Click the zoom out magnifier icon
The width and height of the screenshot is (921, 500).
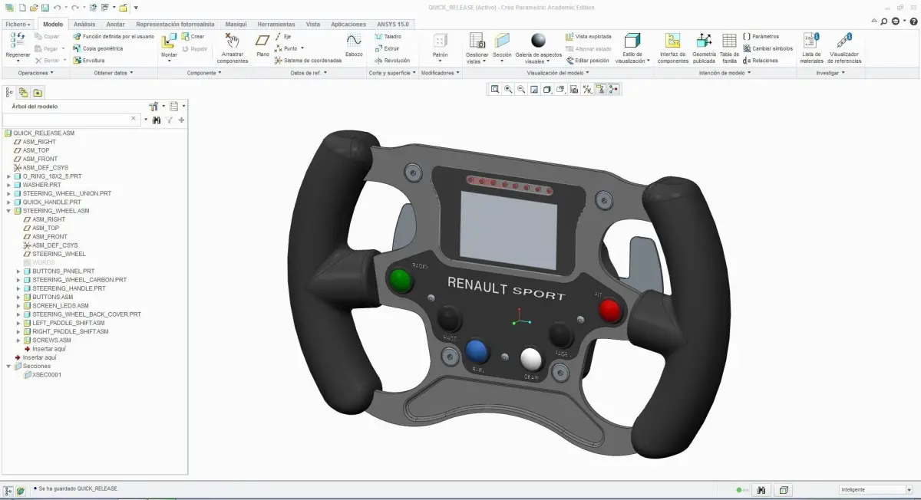click(x=521, y=89)
